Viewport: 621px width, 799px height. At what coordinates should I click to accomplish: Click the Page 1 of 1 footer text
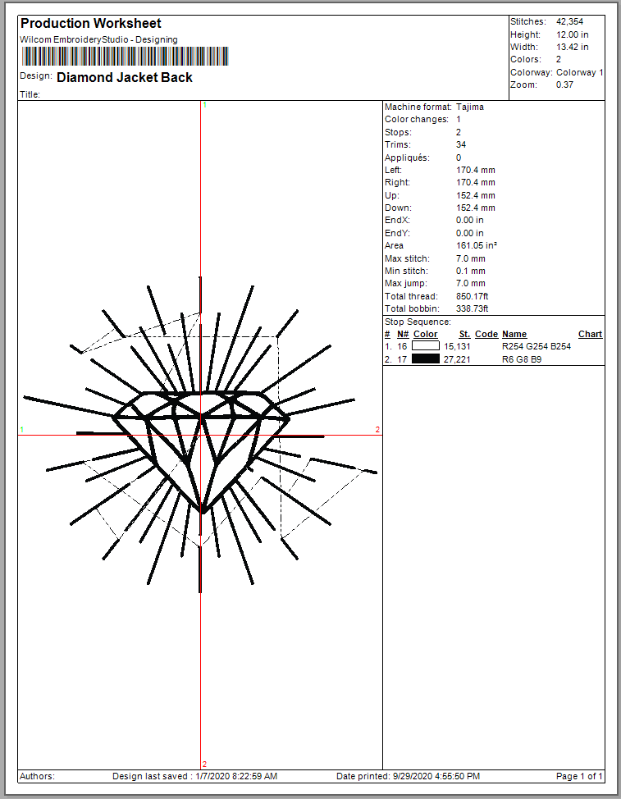pyautogui.click(x=578, y=776)
